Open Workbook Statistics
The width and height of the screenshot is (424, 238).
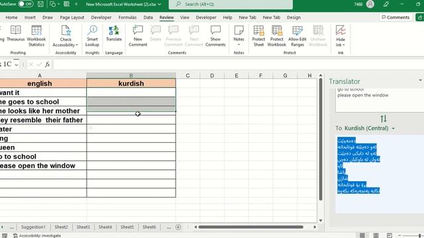pos(36,36)
